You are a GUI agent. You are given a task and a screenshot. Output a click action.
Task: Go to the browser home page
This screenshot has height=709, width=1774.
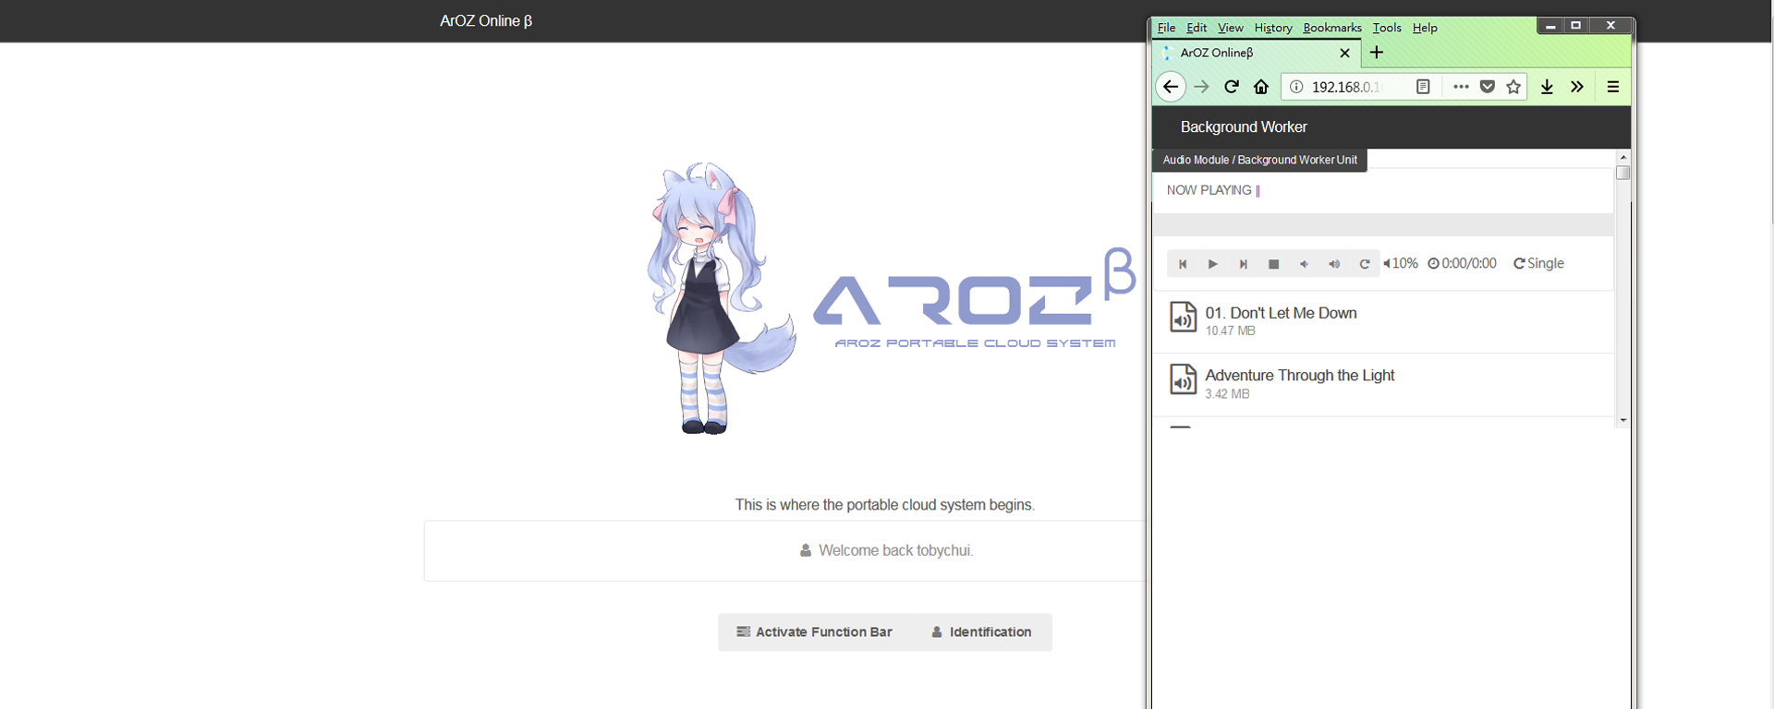coord(1261,87)
